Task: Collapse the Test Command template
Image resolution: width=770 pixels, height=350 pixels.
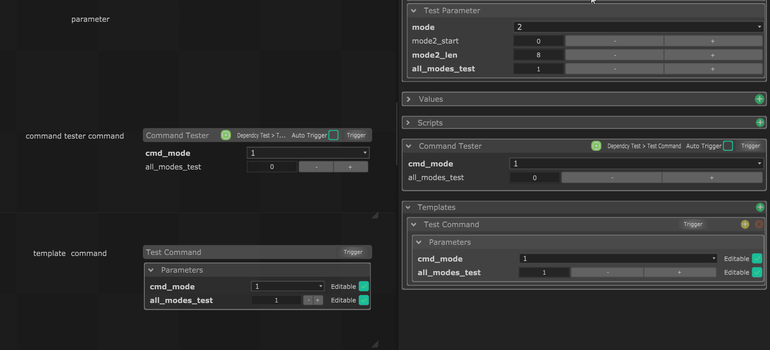Action: click(x=414, y=225)
